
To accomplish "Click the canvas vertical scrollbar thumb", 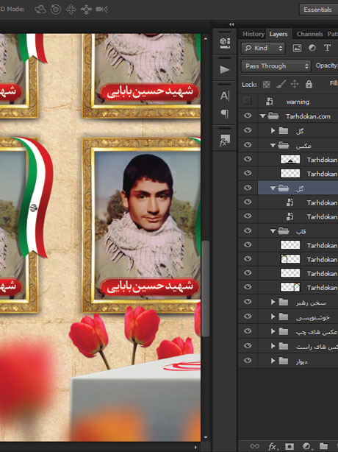I will (206, 289).
